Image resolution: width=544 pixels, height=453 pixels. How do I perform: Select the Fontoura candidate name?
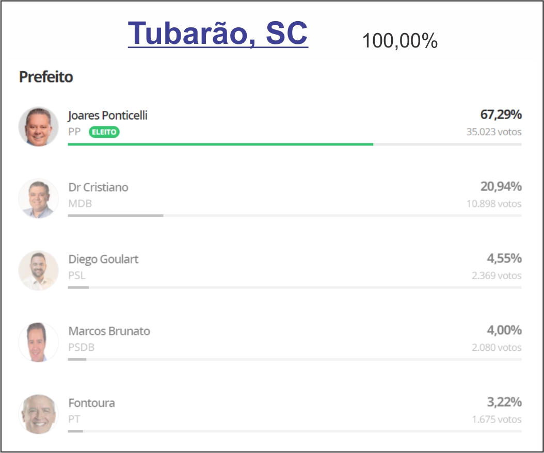(x=91, y=403)
